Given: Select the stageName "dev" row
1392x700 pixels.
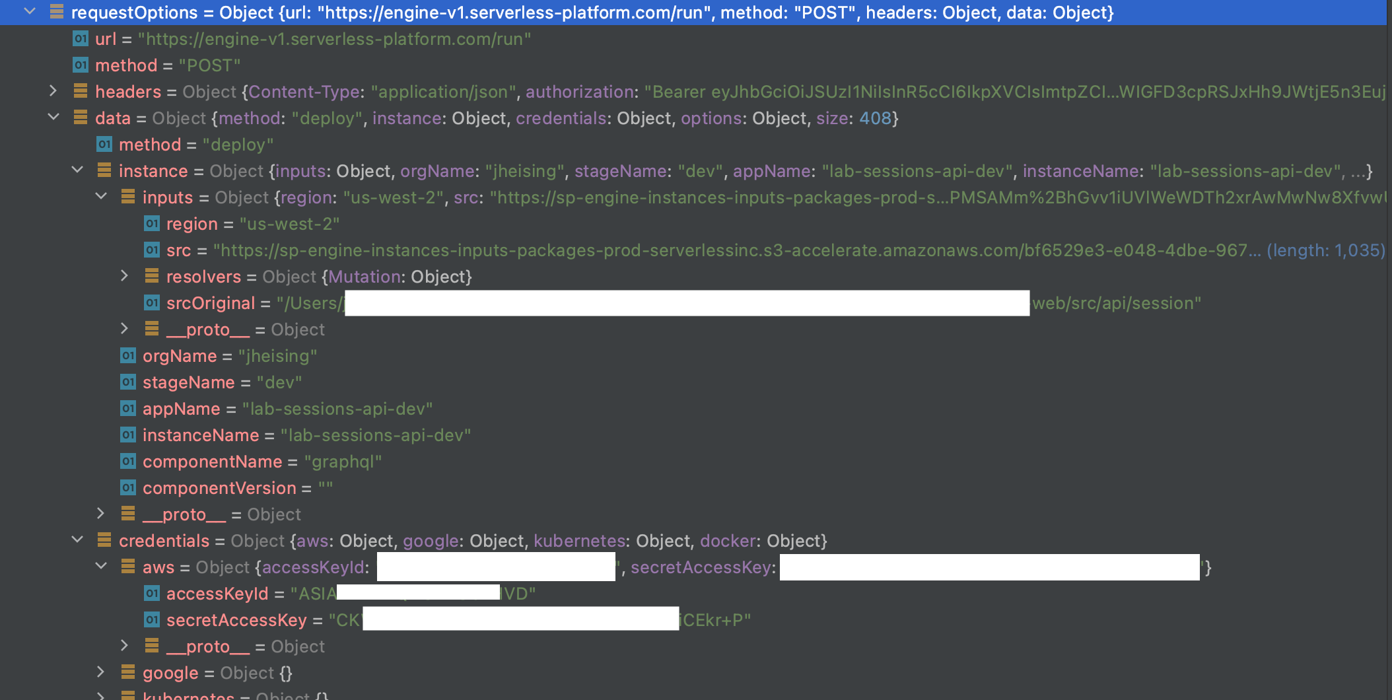Looking at the screenshot, I should point(222,382).
